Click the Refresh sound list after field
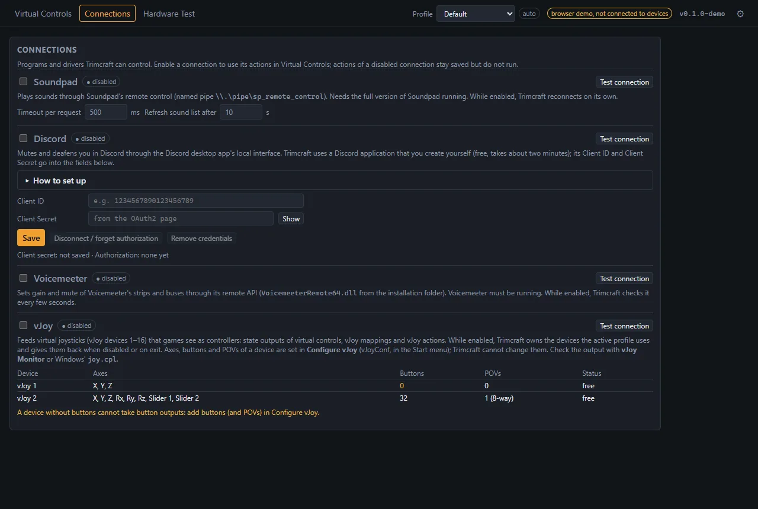Screen dimensions: 758x509 tap(241, 112)
